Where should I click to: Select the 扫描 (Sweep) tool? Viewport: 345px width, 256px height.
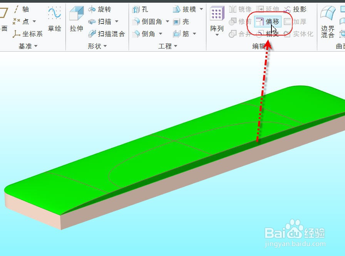100,22
